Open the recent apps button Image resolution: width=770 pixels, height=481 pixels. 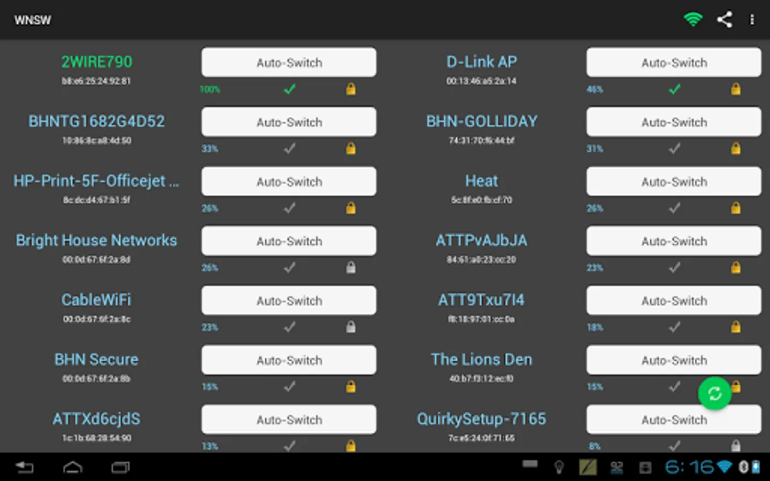pyautogui.click(x=120, y=468)
